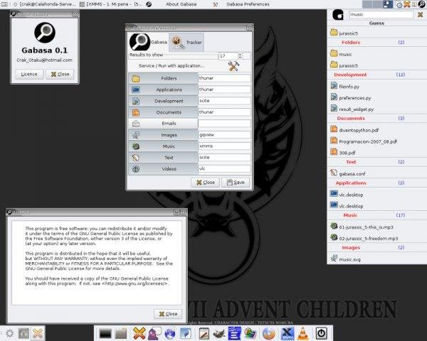Open the jurassic5 folder under Guess
This screenshot has width=427, height=341.
344,33
